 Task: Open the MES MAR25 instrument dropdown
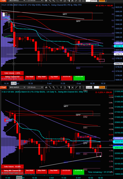[x=17, y=1]
